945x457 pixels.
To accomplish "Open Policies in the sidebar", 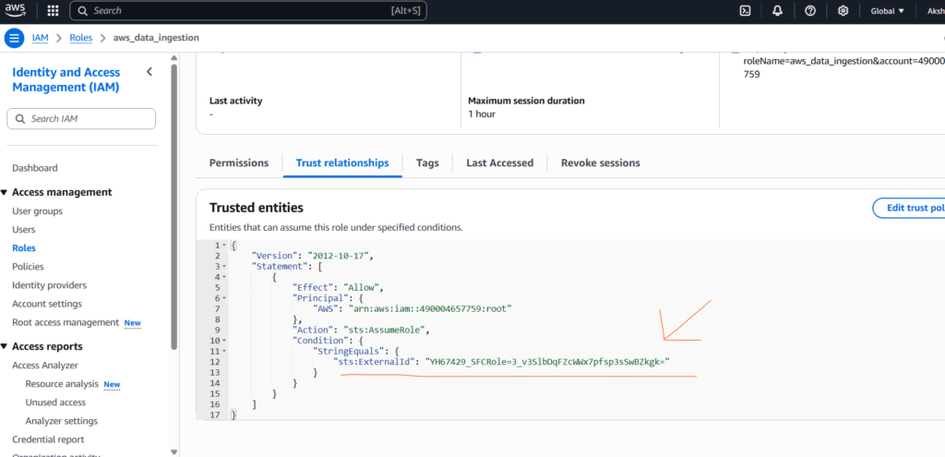I will pyautogui.click(x=28, y=267).
